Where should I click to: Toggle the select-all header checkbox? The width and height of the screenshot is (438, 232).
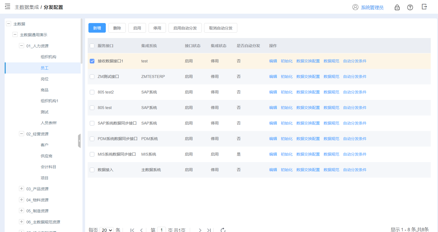coord(92,46)
